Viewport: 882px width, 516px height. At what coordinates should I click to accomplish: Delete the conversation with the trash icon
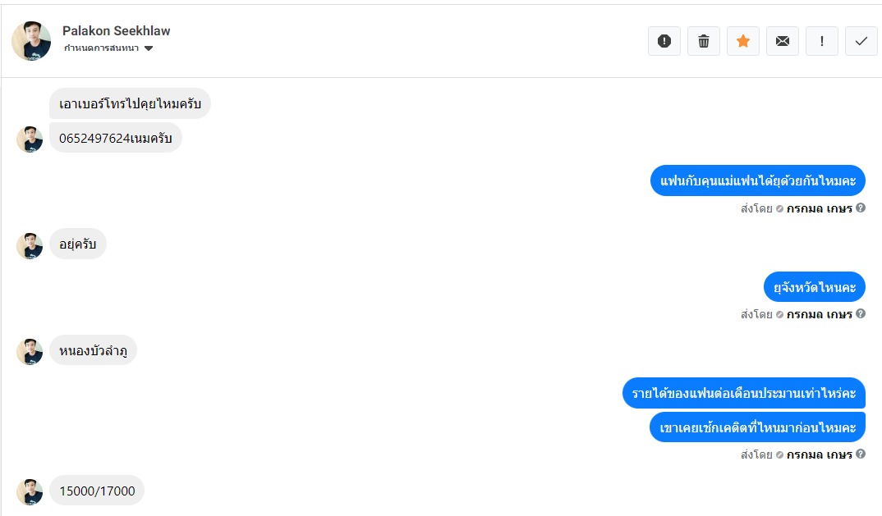click(x=704, y=41)
